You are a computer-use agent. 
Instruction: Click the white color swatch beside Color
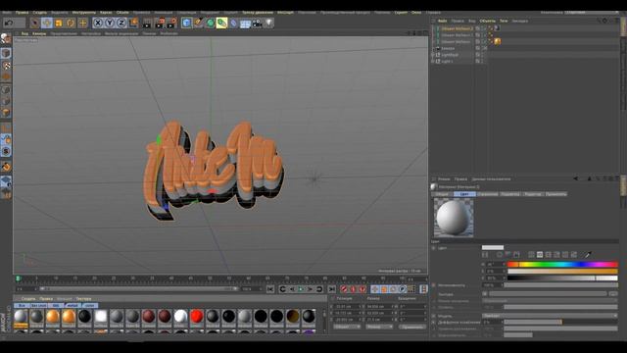point(493,248)
